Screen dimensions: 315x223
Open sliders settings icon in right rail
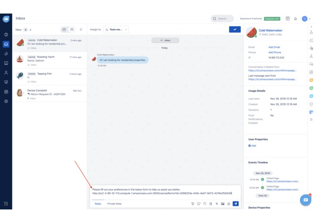click(311, 120)
